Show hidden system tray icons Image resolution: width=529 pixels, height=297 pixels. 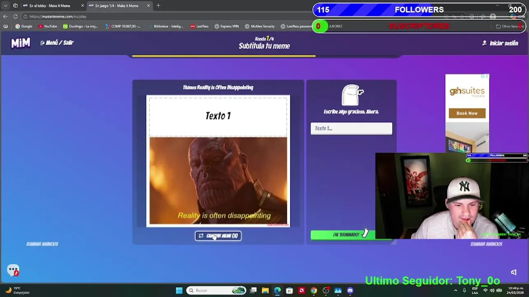[x=455, y=290]
